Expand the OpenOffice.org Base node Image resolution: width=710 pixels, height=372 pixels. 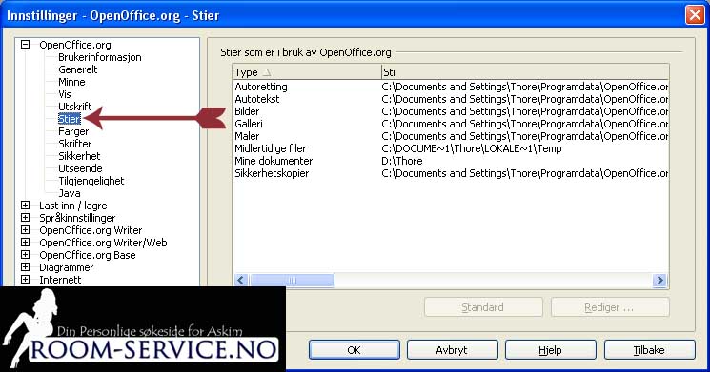(26, 254)
